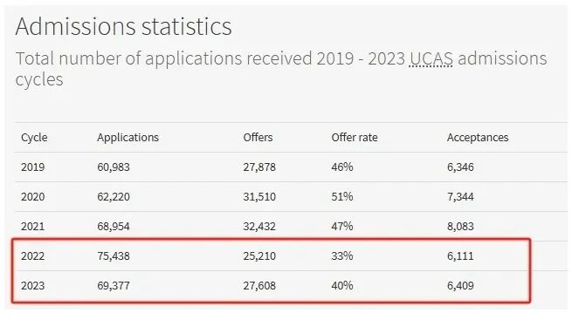
Task: Click offers value 27,878
Action: (259, 167)
